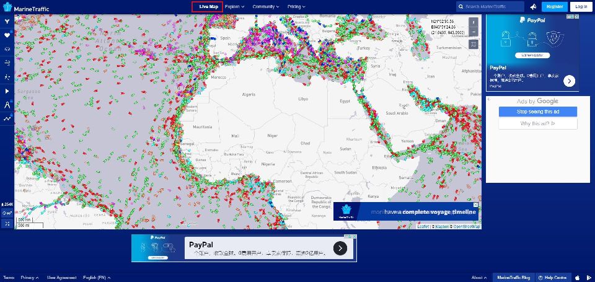Toggle the density maps chart icon

tap(7, 118)
